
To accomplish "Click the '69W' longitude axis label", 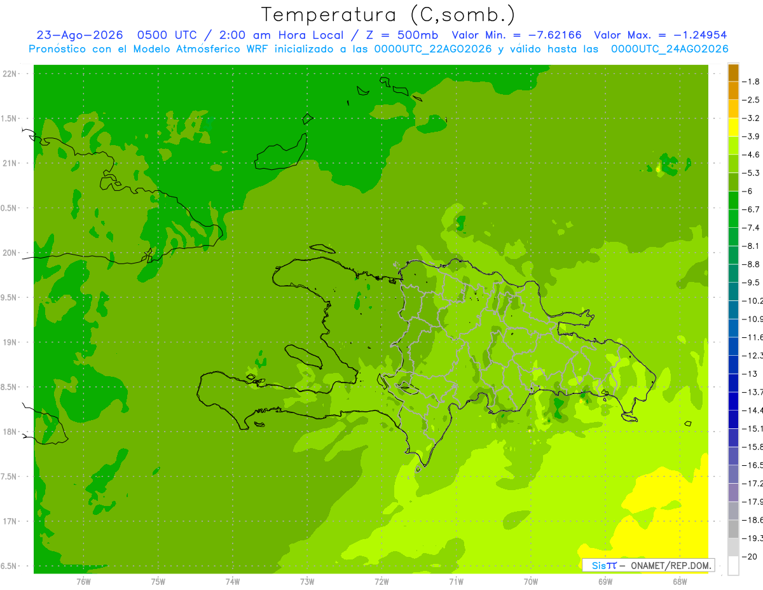I will 605,581.
